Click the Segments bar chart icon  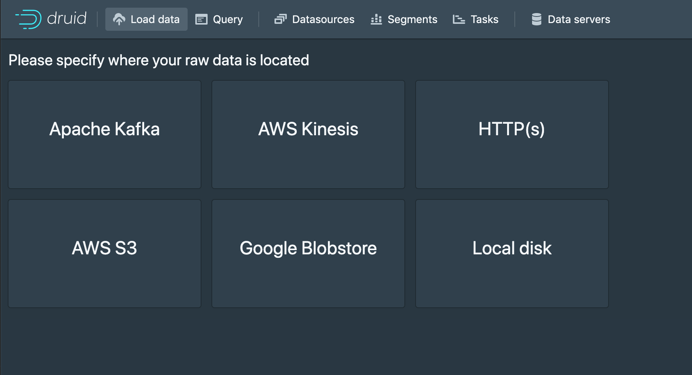click(376, 19)
